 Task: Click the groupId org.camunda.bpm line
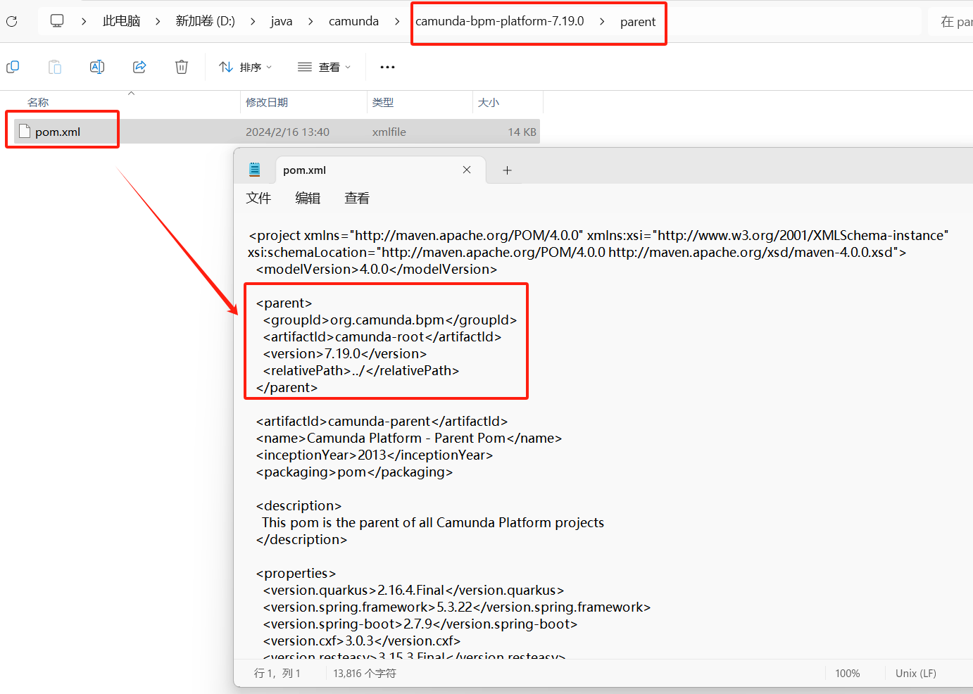(x=390, y=320)
